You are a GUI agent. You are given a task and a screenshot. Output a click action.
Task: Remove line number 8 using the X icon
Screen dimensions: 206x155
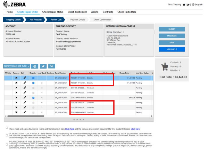pos(16,112)
